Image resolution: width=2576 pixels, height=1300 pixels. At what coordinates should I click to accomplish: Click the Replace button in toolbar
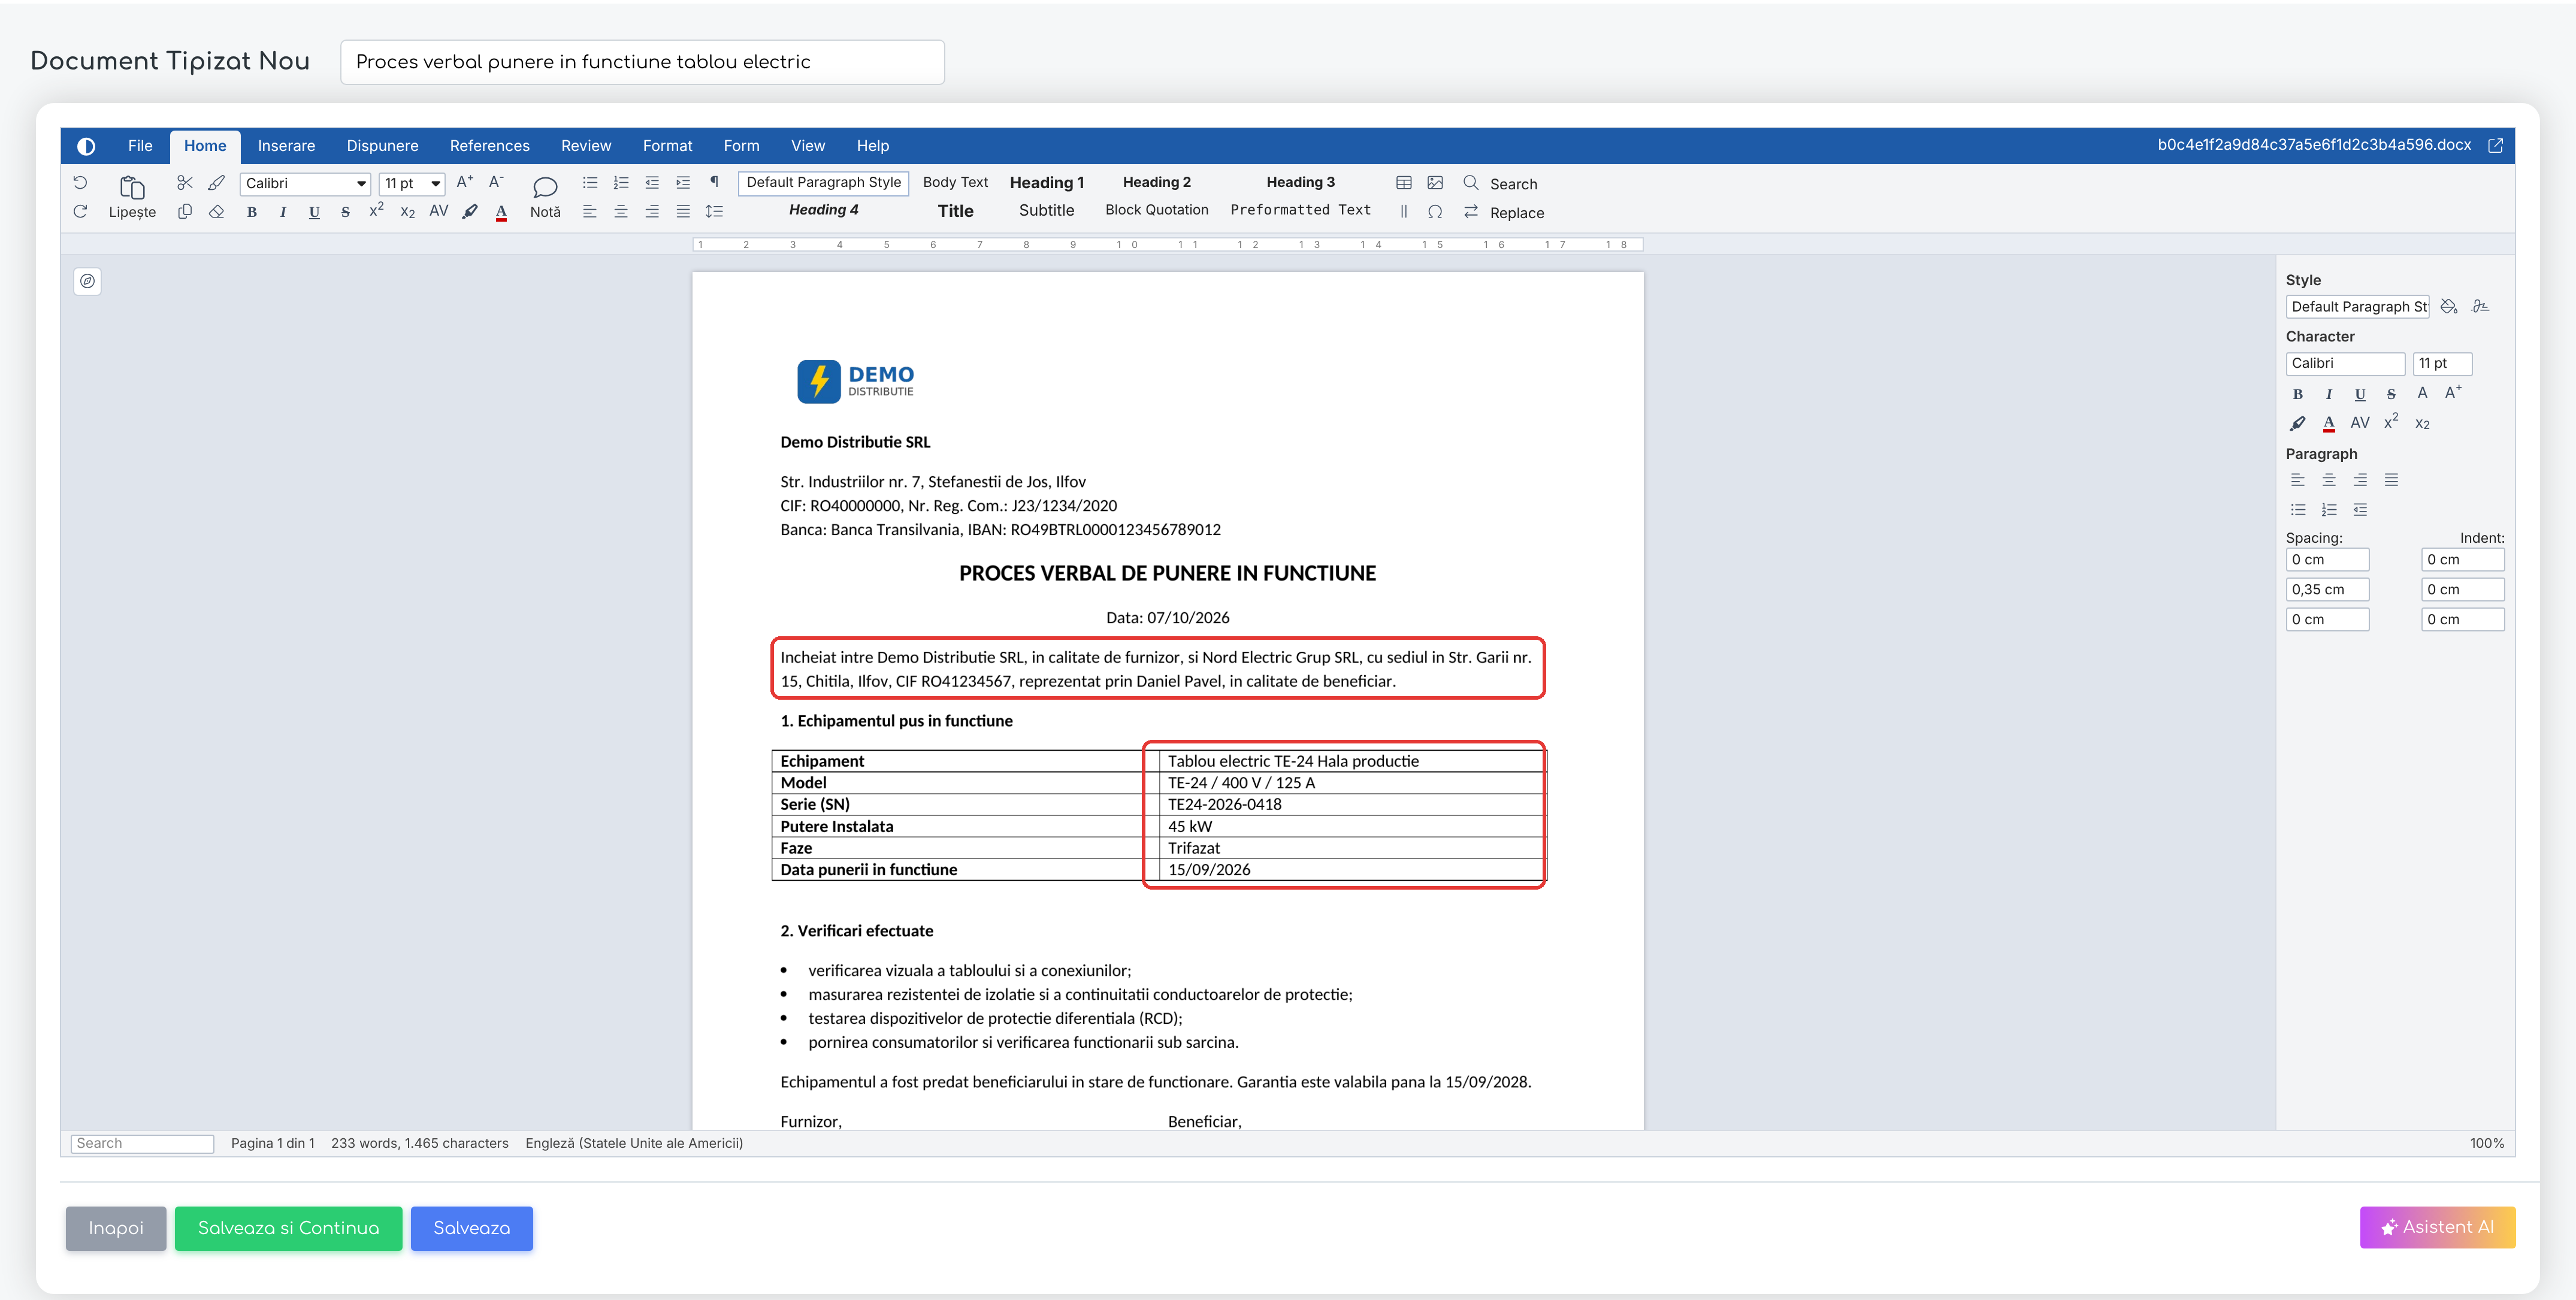click(1503, 212)
